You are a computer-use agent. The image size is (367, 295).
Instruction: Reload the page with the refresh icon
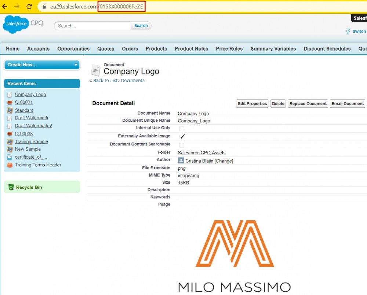(x=29, y=7)
